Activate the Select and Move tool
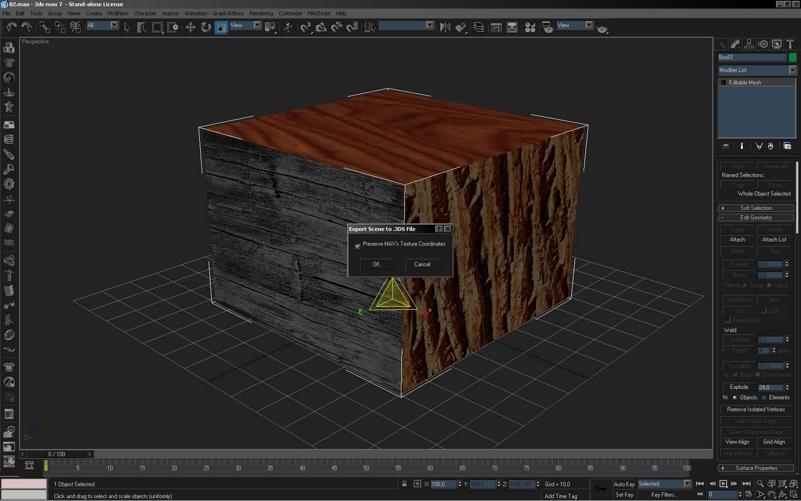Image resolution: width=801 pixels, height=501 pixels. pos(190,28)
